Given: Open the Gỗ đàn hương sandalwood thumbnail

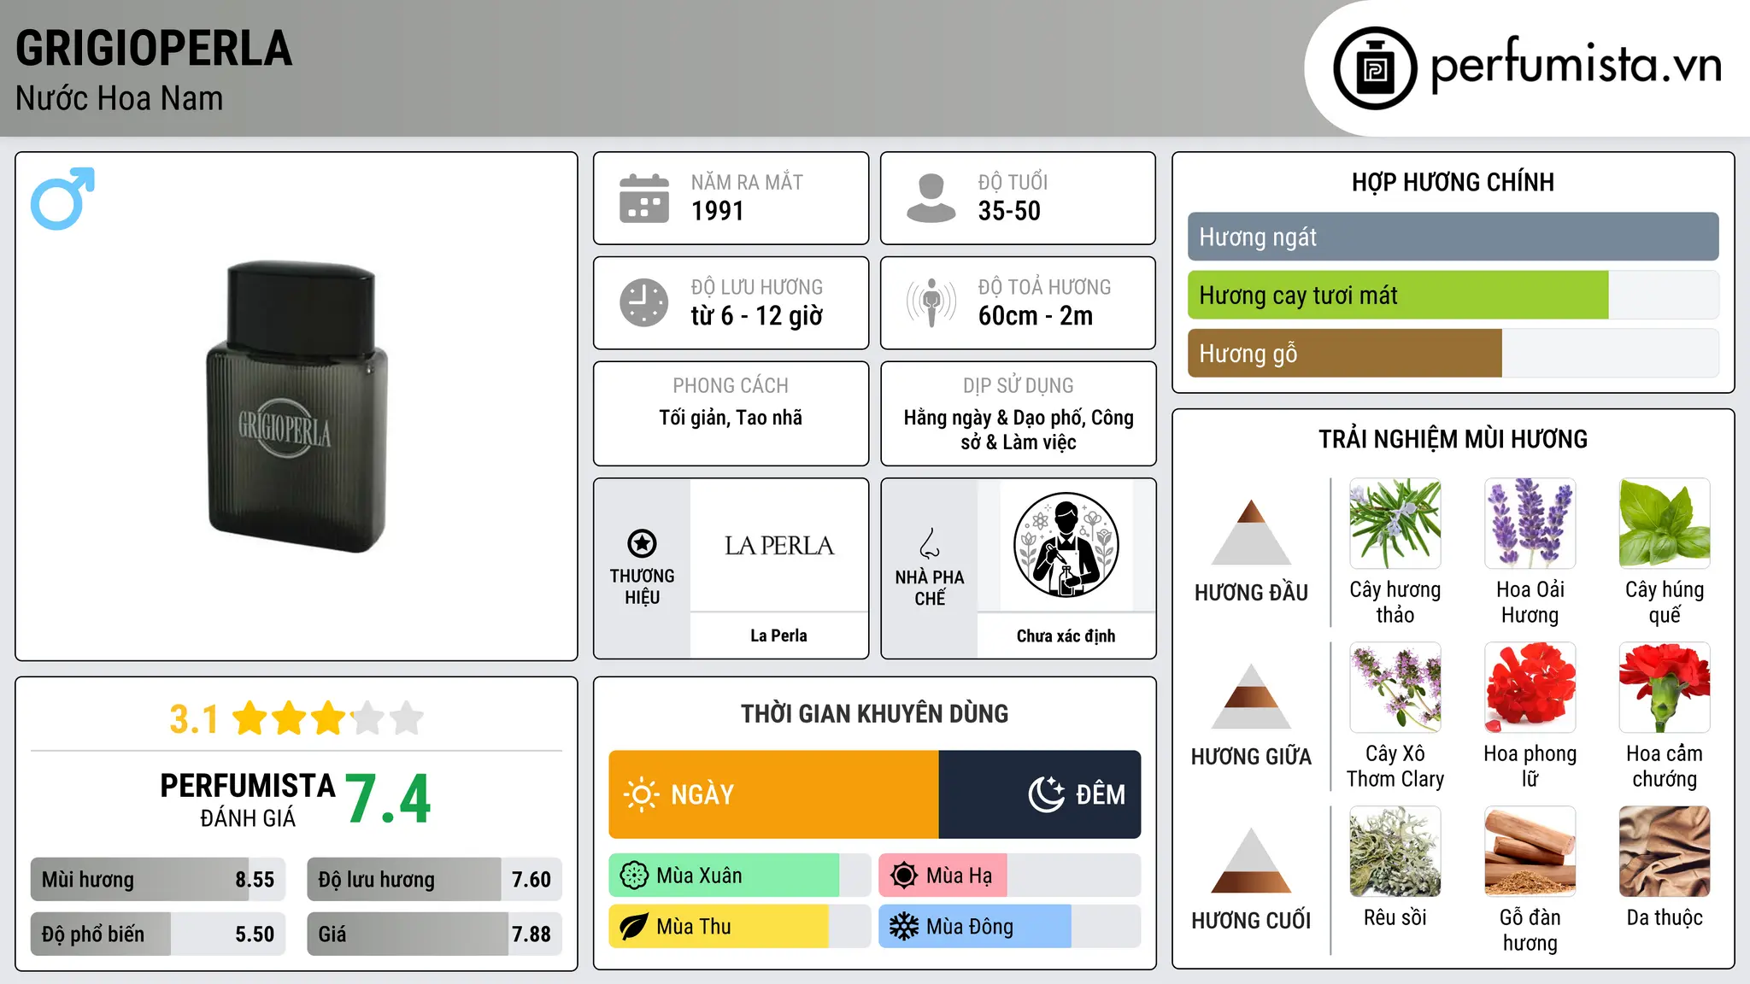Looking at the screenshot, I should (1530, 852).
